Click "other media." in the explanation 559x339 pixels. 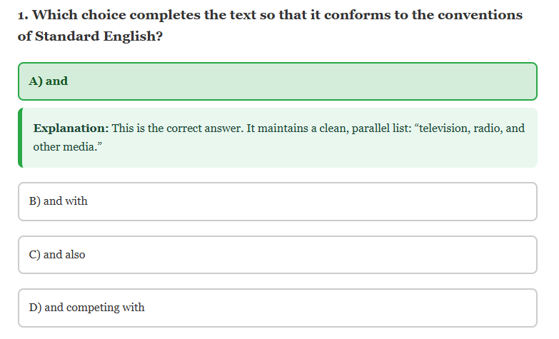(66, 147)
